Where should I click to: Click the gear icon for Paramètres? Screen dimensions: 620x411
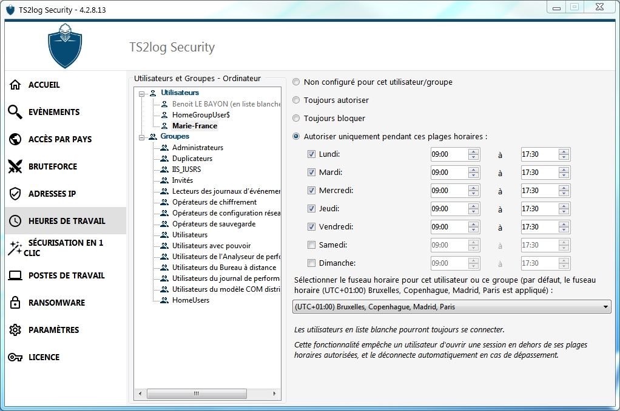click(15, 330)
